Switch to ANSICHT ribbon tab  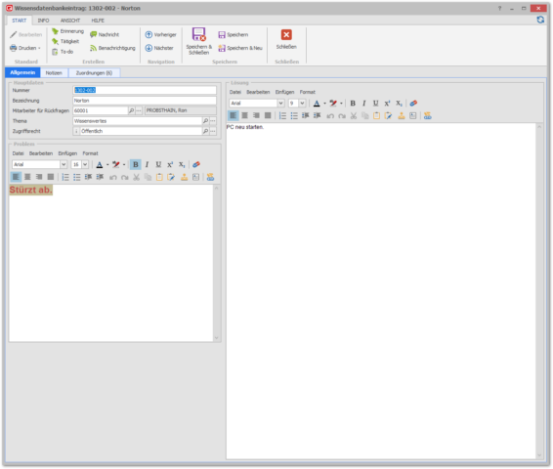[70, 21]
